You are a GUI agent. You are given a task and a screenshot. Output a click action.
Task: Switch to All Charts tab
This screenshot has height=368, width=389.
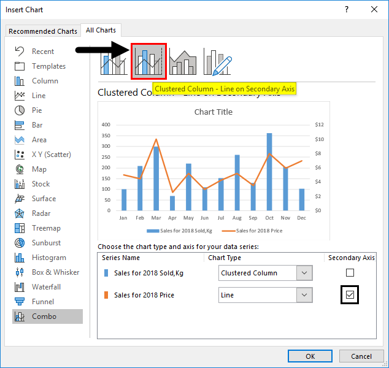point(101,30)
